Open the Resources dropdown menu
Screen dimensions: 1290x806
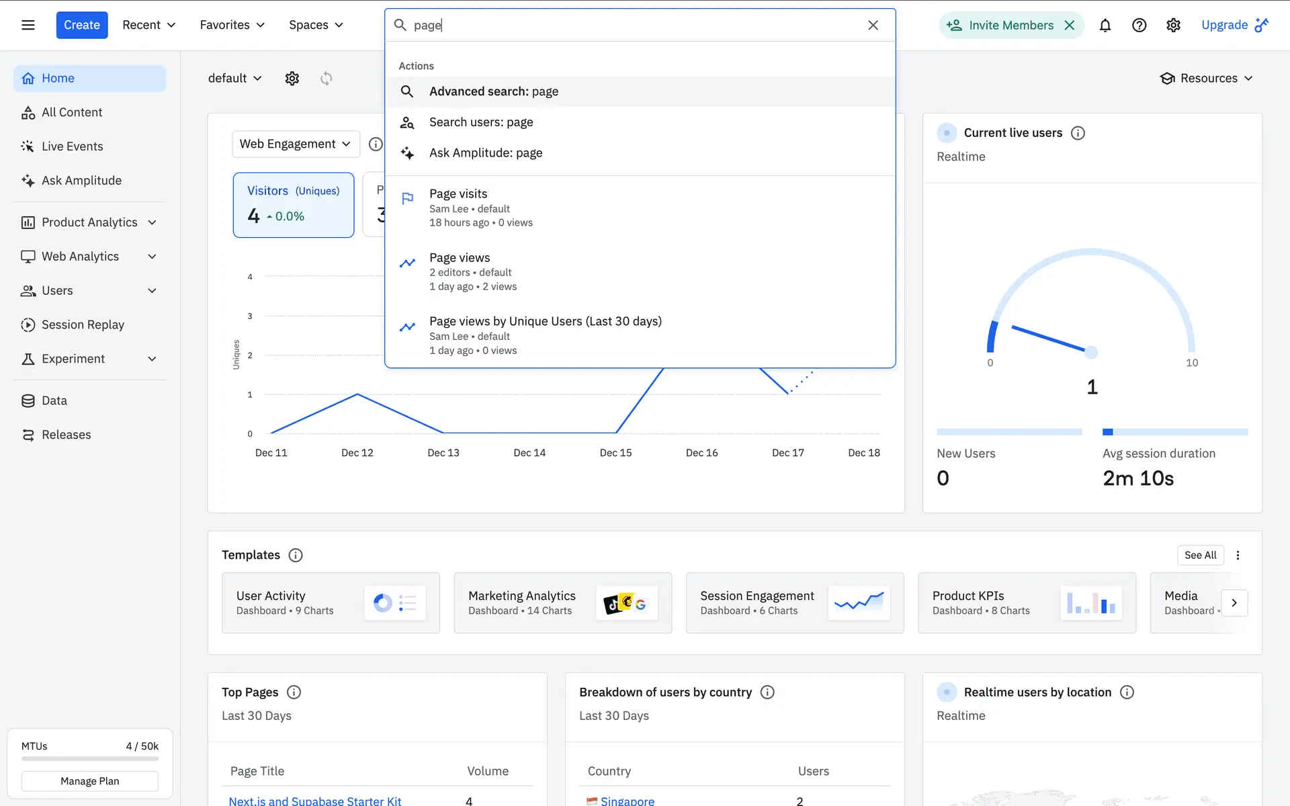(x=1207, y=79)
